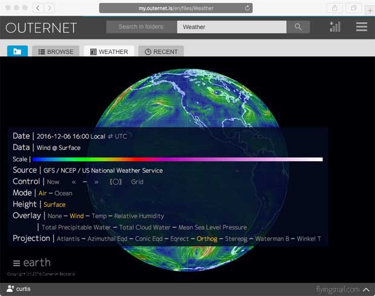The image size is (375, 296).
Task: Click the GFS / NCEP source link
Action: point(103,170)
